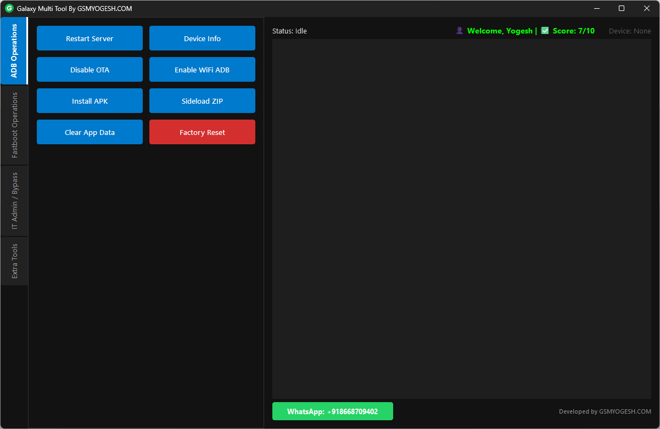Click the Device: None status label
Image resolution: width=660 pixels, height=429 pixels.
click(x=630, y=31)
